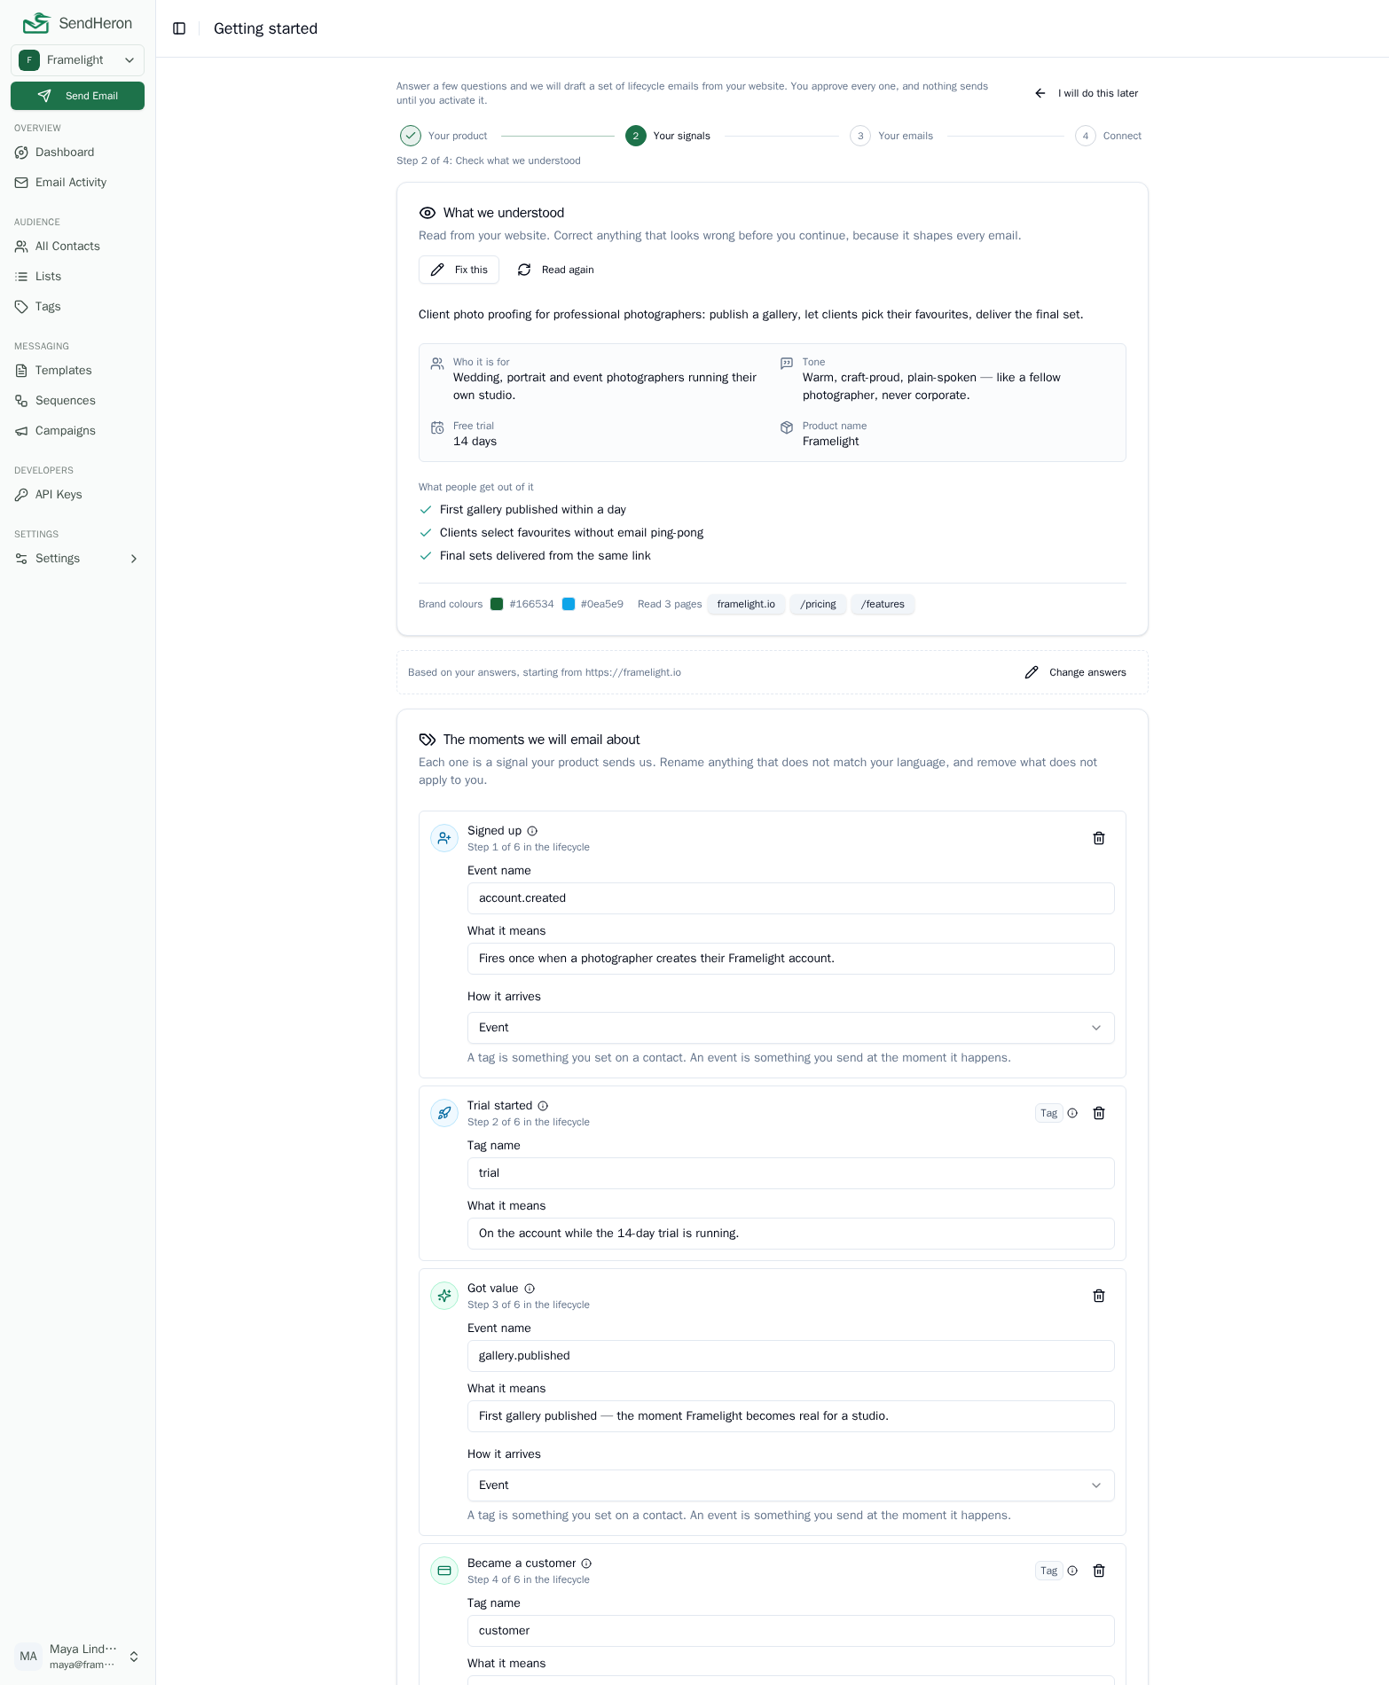Click the Became a customer card icon
This screenshot has width=1389, height=1685.
(x=444, y=1571)
